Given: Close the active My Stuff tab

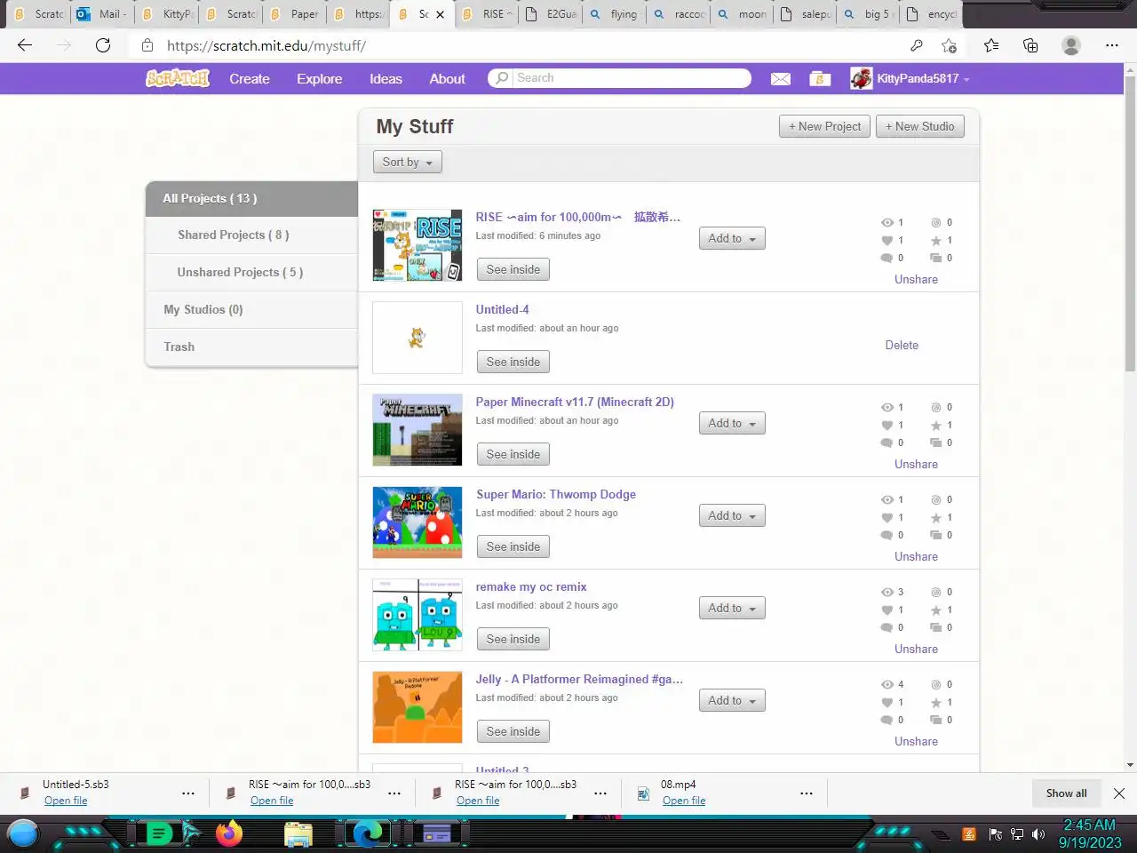Looking at the screenshot, I should tap(440, 14).
